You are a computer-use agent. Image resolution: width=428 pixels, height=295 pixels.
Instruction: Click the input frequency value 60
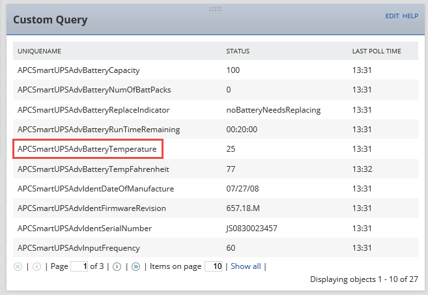click(x=231, y=248)
